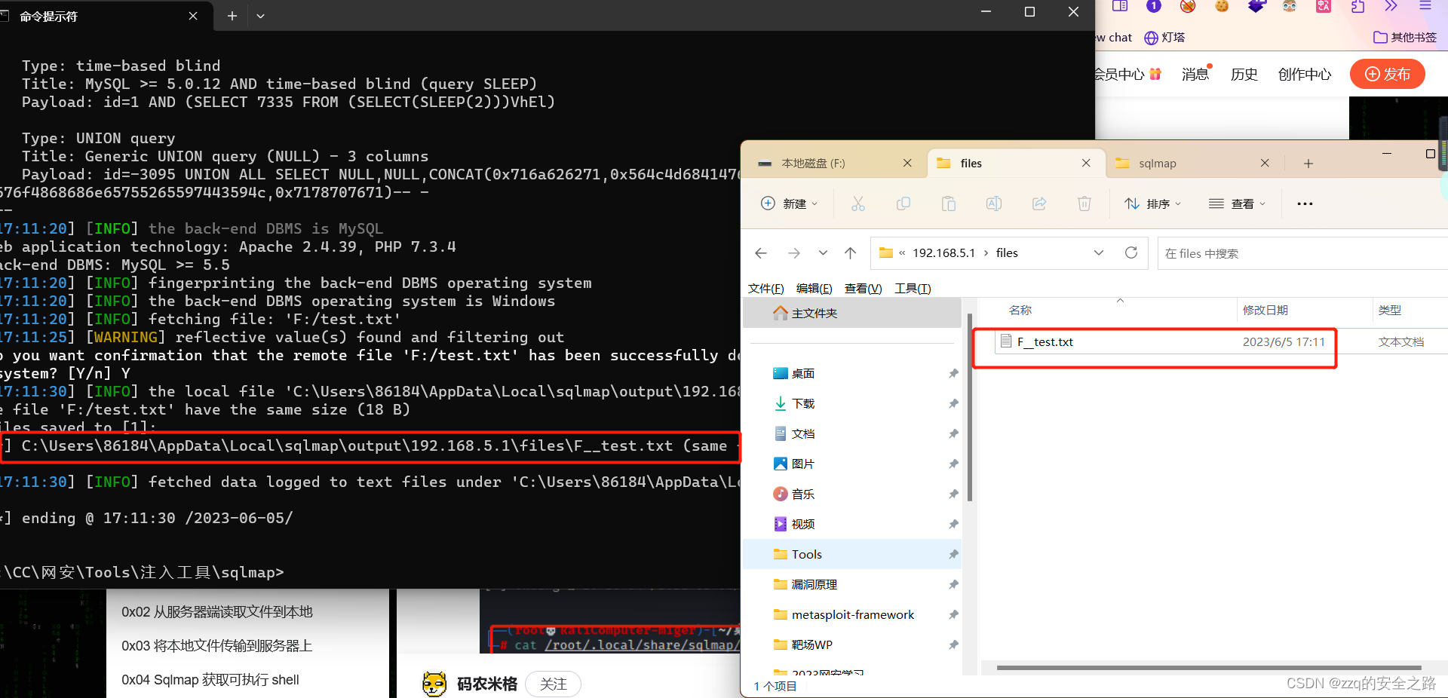
Task: Go back with the Explorer back arrow
Action: [761, 253]
